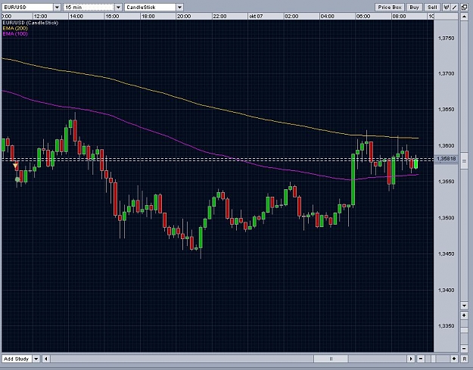Click the horizontal scrollbar left arrow
The image size is (473, 370).
click(46, 359)
